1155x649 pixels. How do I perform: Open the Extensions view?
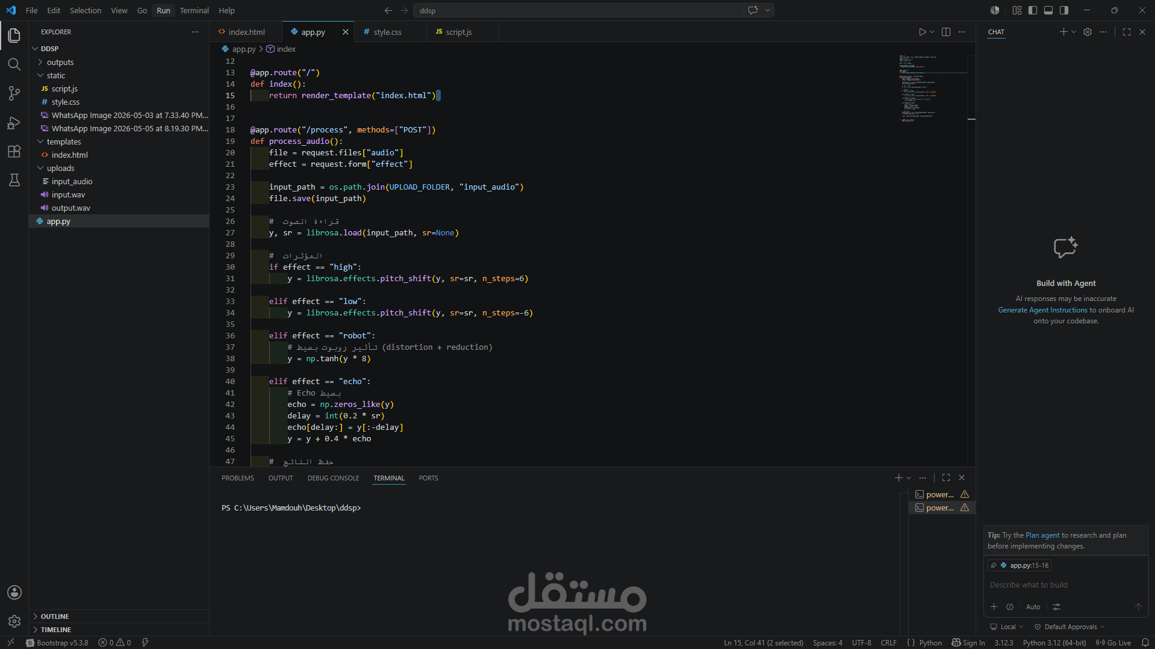(14, 152)
